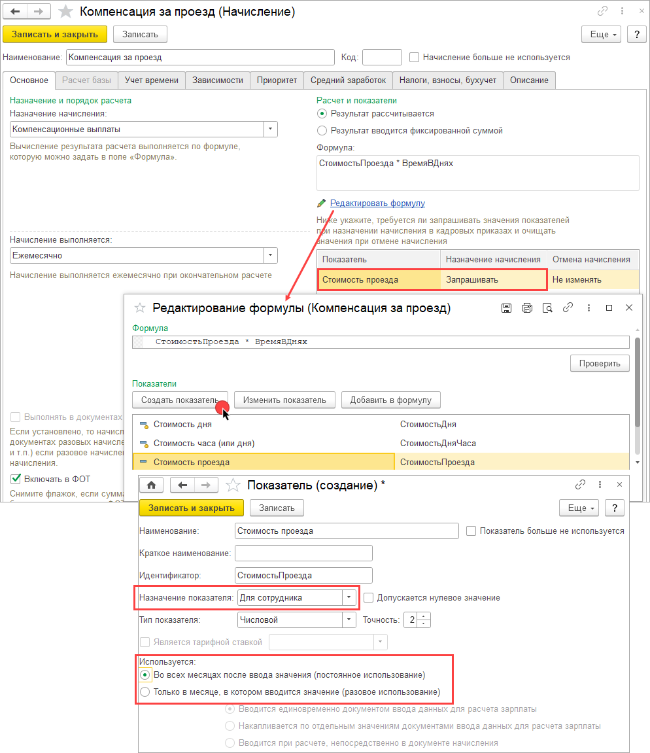Add Компенсация за проезд to favorites star
This screenshot has width=650, height=753.
click(x=65, y=12)
